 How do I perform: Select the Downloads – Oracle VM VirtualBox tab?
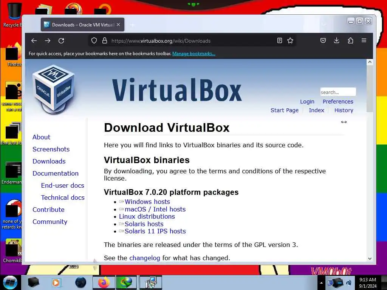[x=82, y=25]
